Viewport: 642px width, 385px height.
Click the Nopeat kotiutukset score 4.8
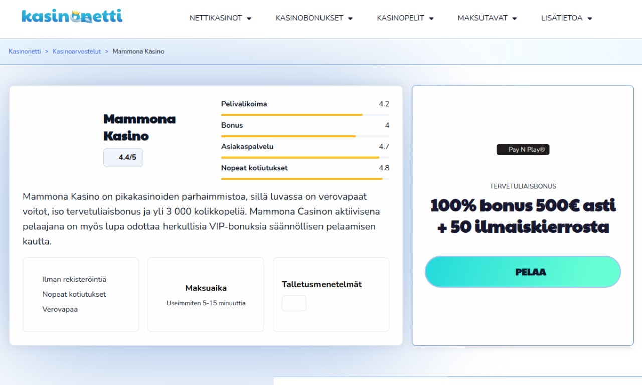(384, 168)
